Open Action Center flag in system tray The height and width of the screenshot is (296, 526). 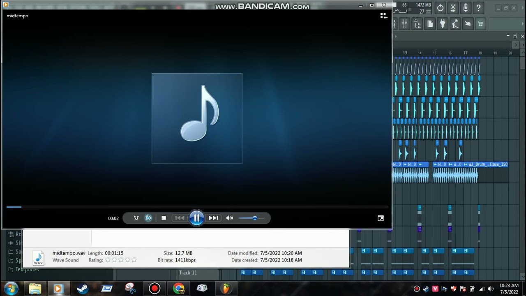463,289
